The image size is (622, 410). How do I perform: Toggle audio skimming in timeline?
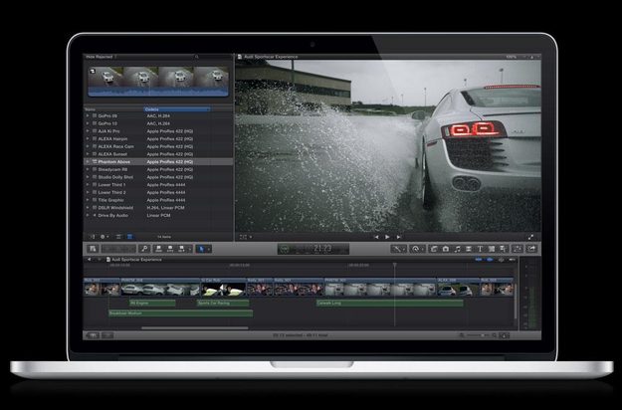pyautogui.click(x=490, y=260)
